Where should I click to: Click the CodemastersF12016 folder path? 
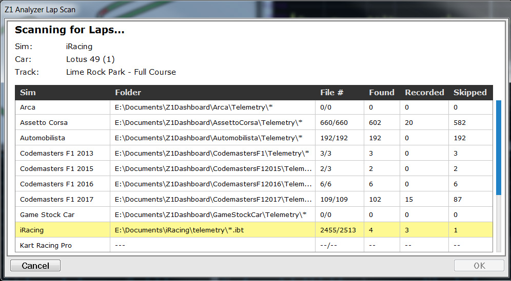213,184
